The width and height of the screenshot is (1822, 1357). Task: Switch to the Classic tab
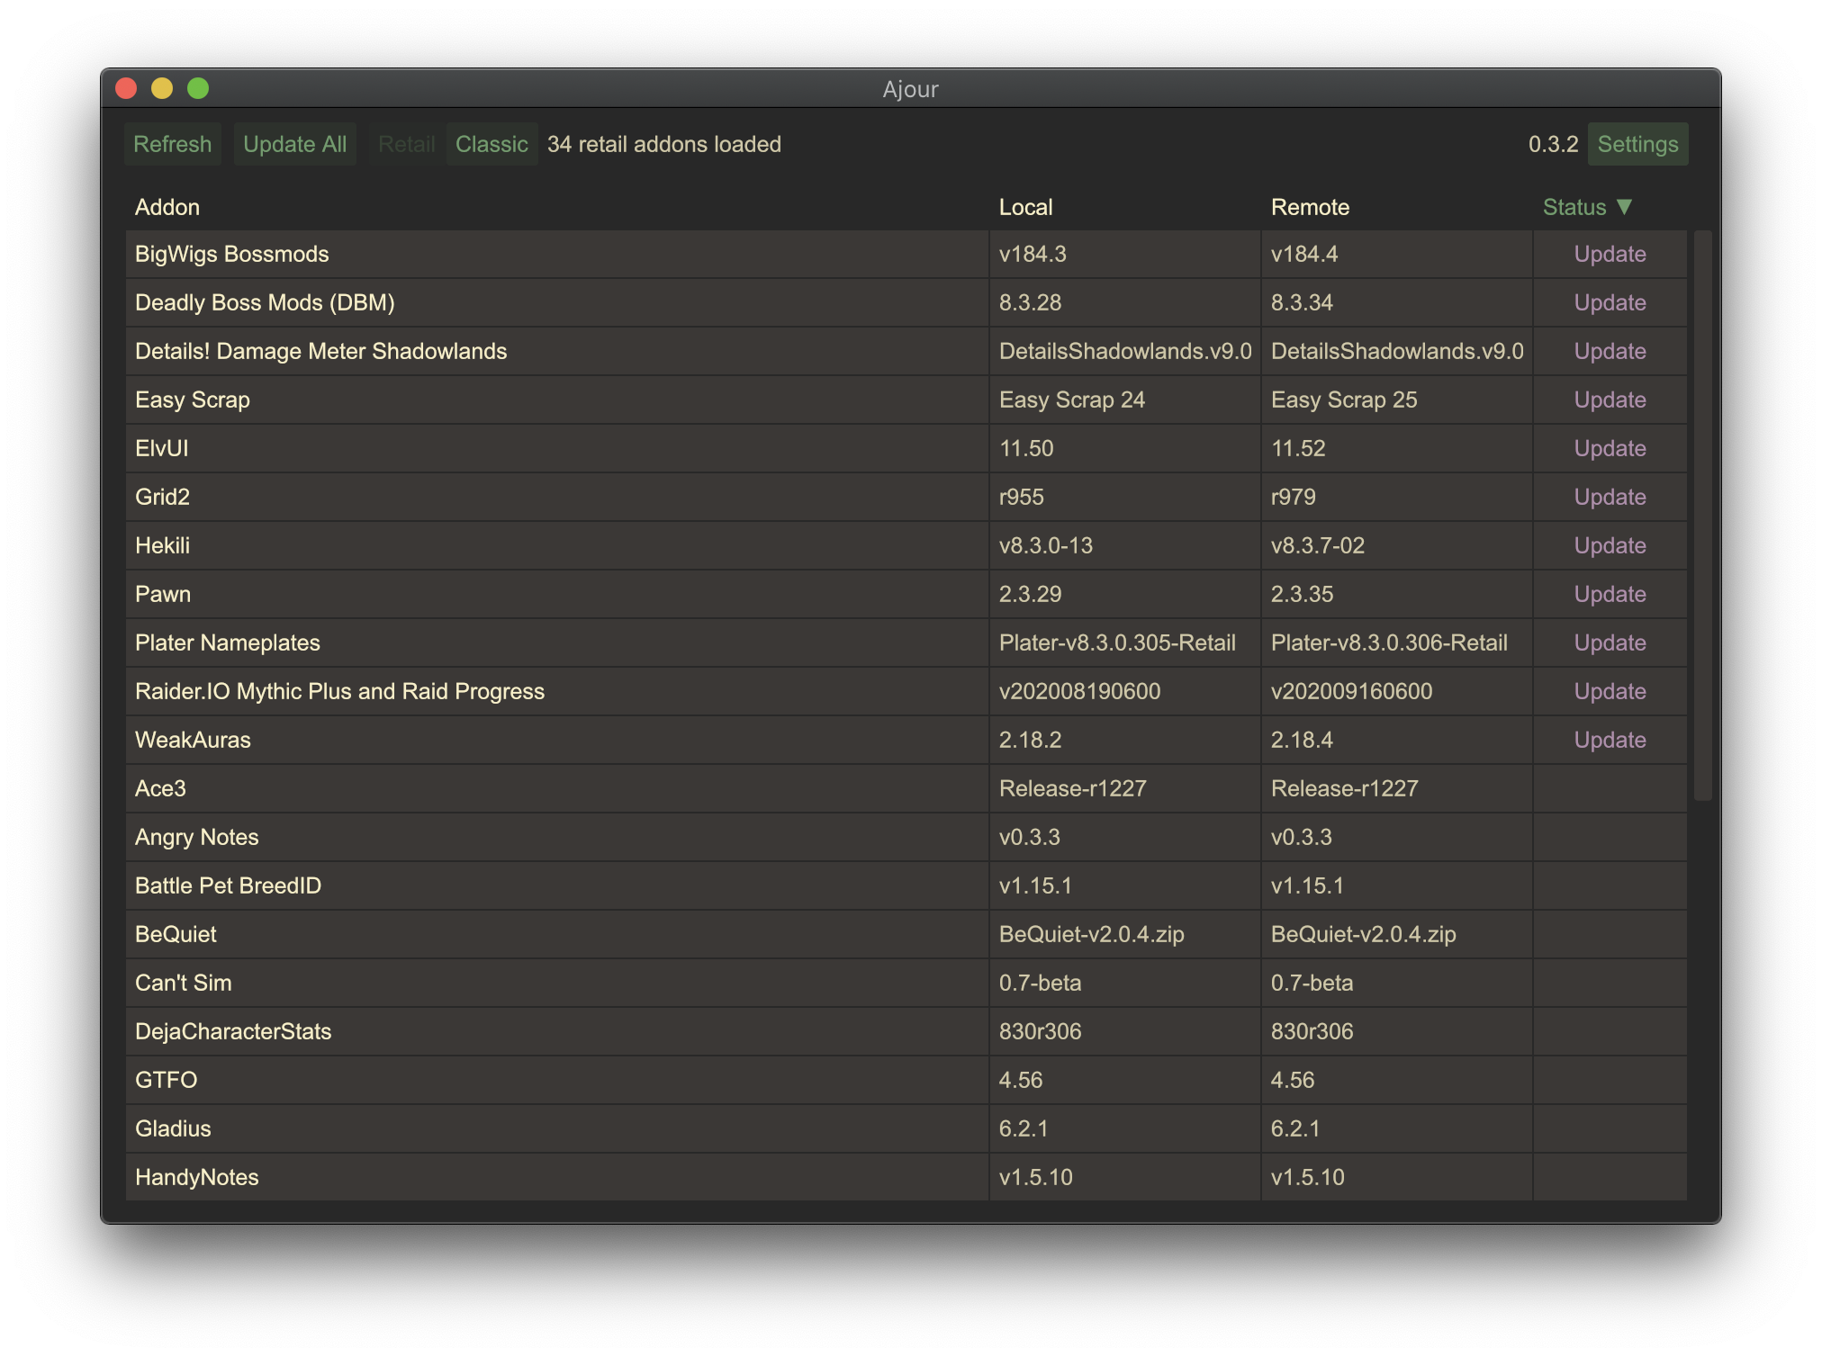click(x=492, y=144)
